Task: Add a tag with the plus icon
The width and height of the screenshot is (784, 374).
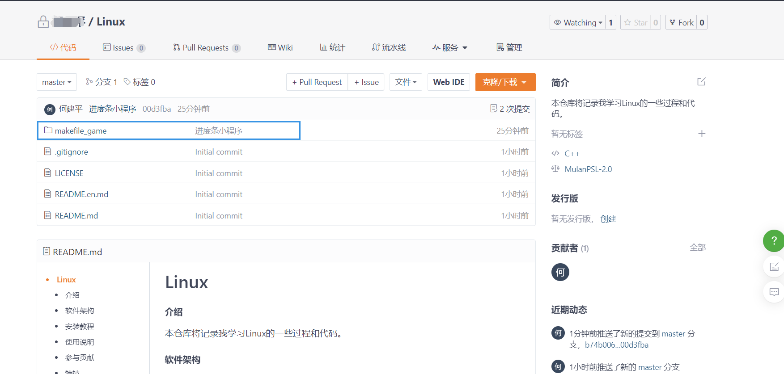Action: [702, 134]
